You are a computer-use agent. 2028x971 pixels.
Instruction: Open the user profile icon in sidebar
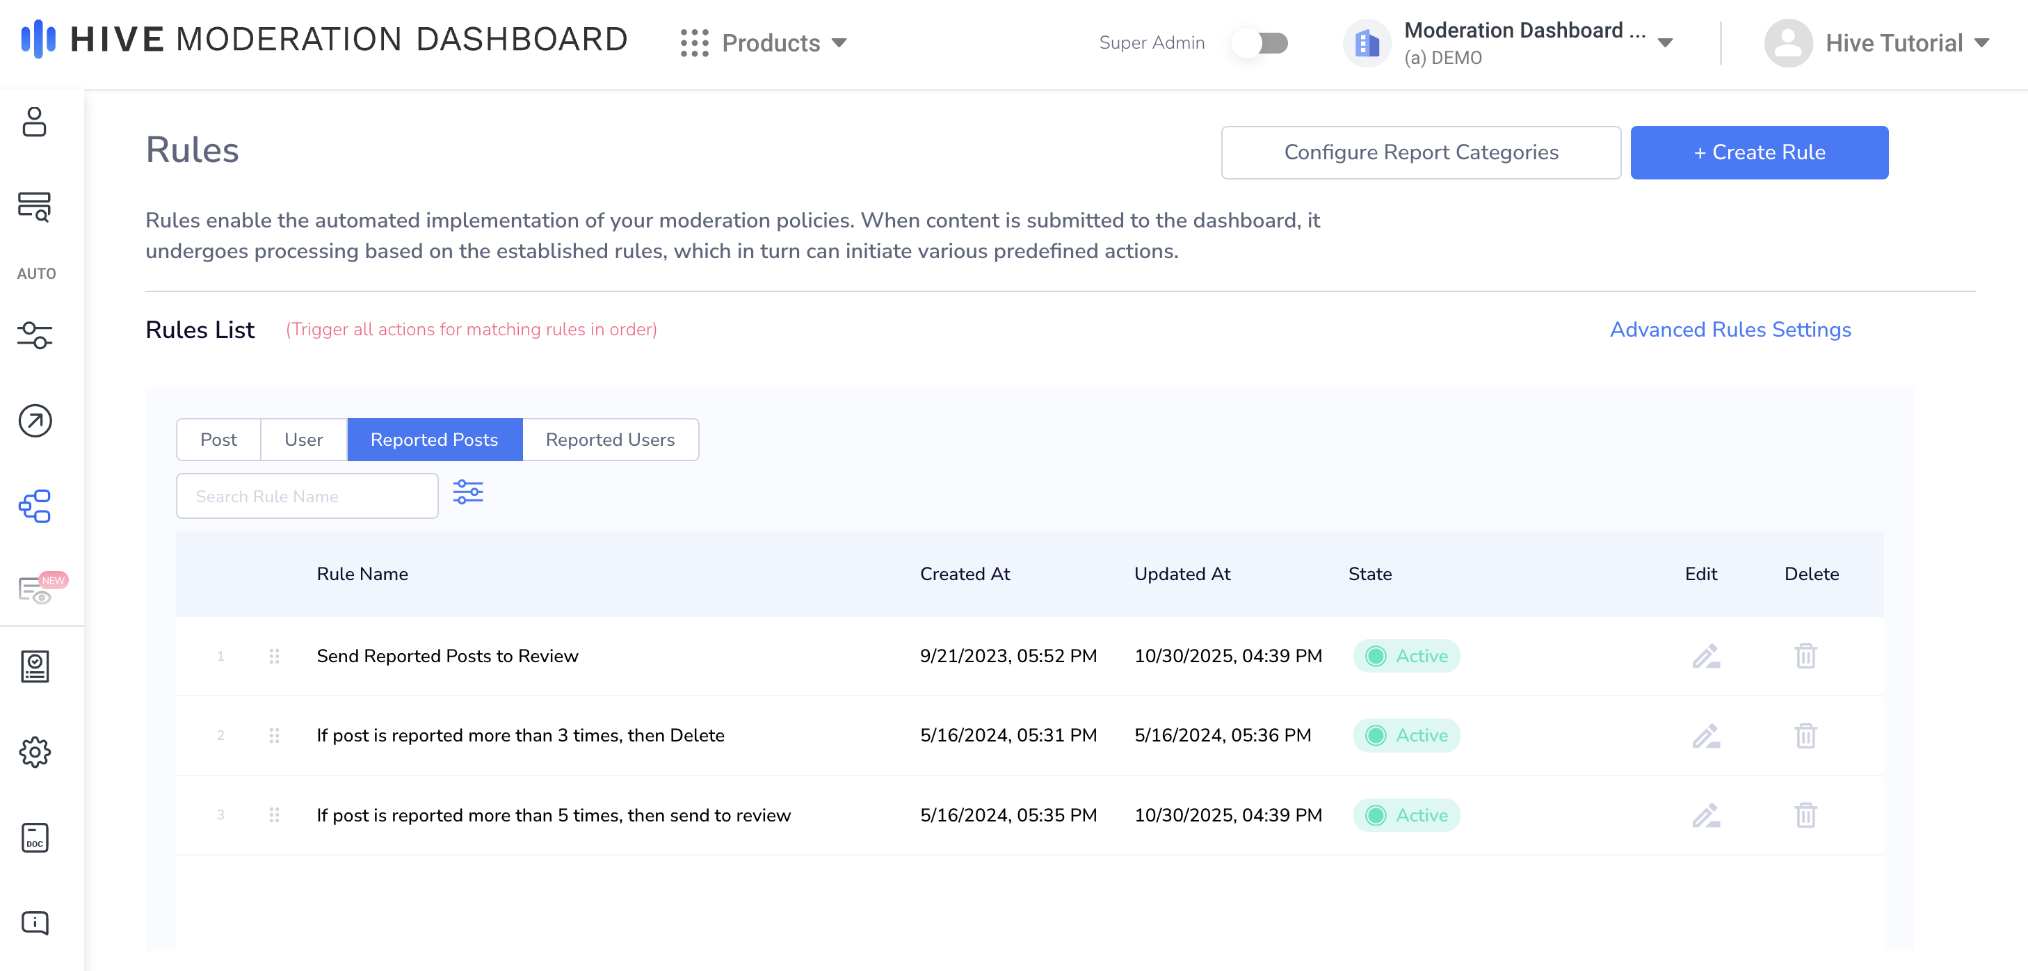pos(35,122)
